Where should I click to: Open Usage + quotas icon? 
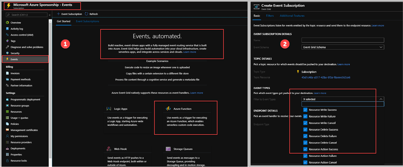point(7,118)
